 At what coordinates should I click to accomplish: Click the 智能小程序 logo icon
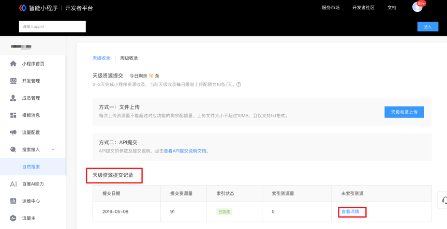22,8
